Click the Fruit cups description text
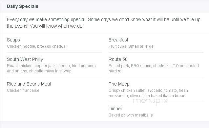Screen dimensions: 209x128 point(131,46)
